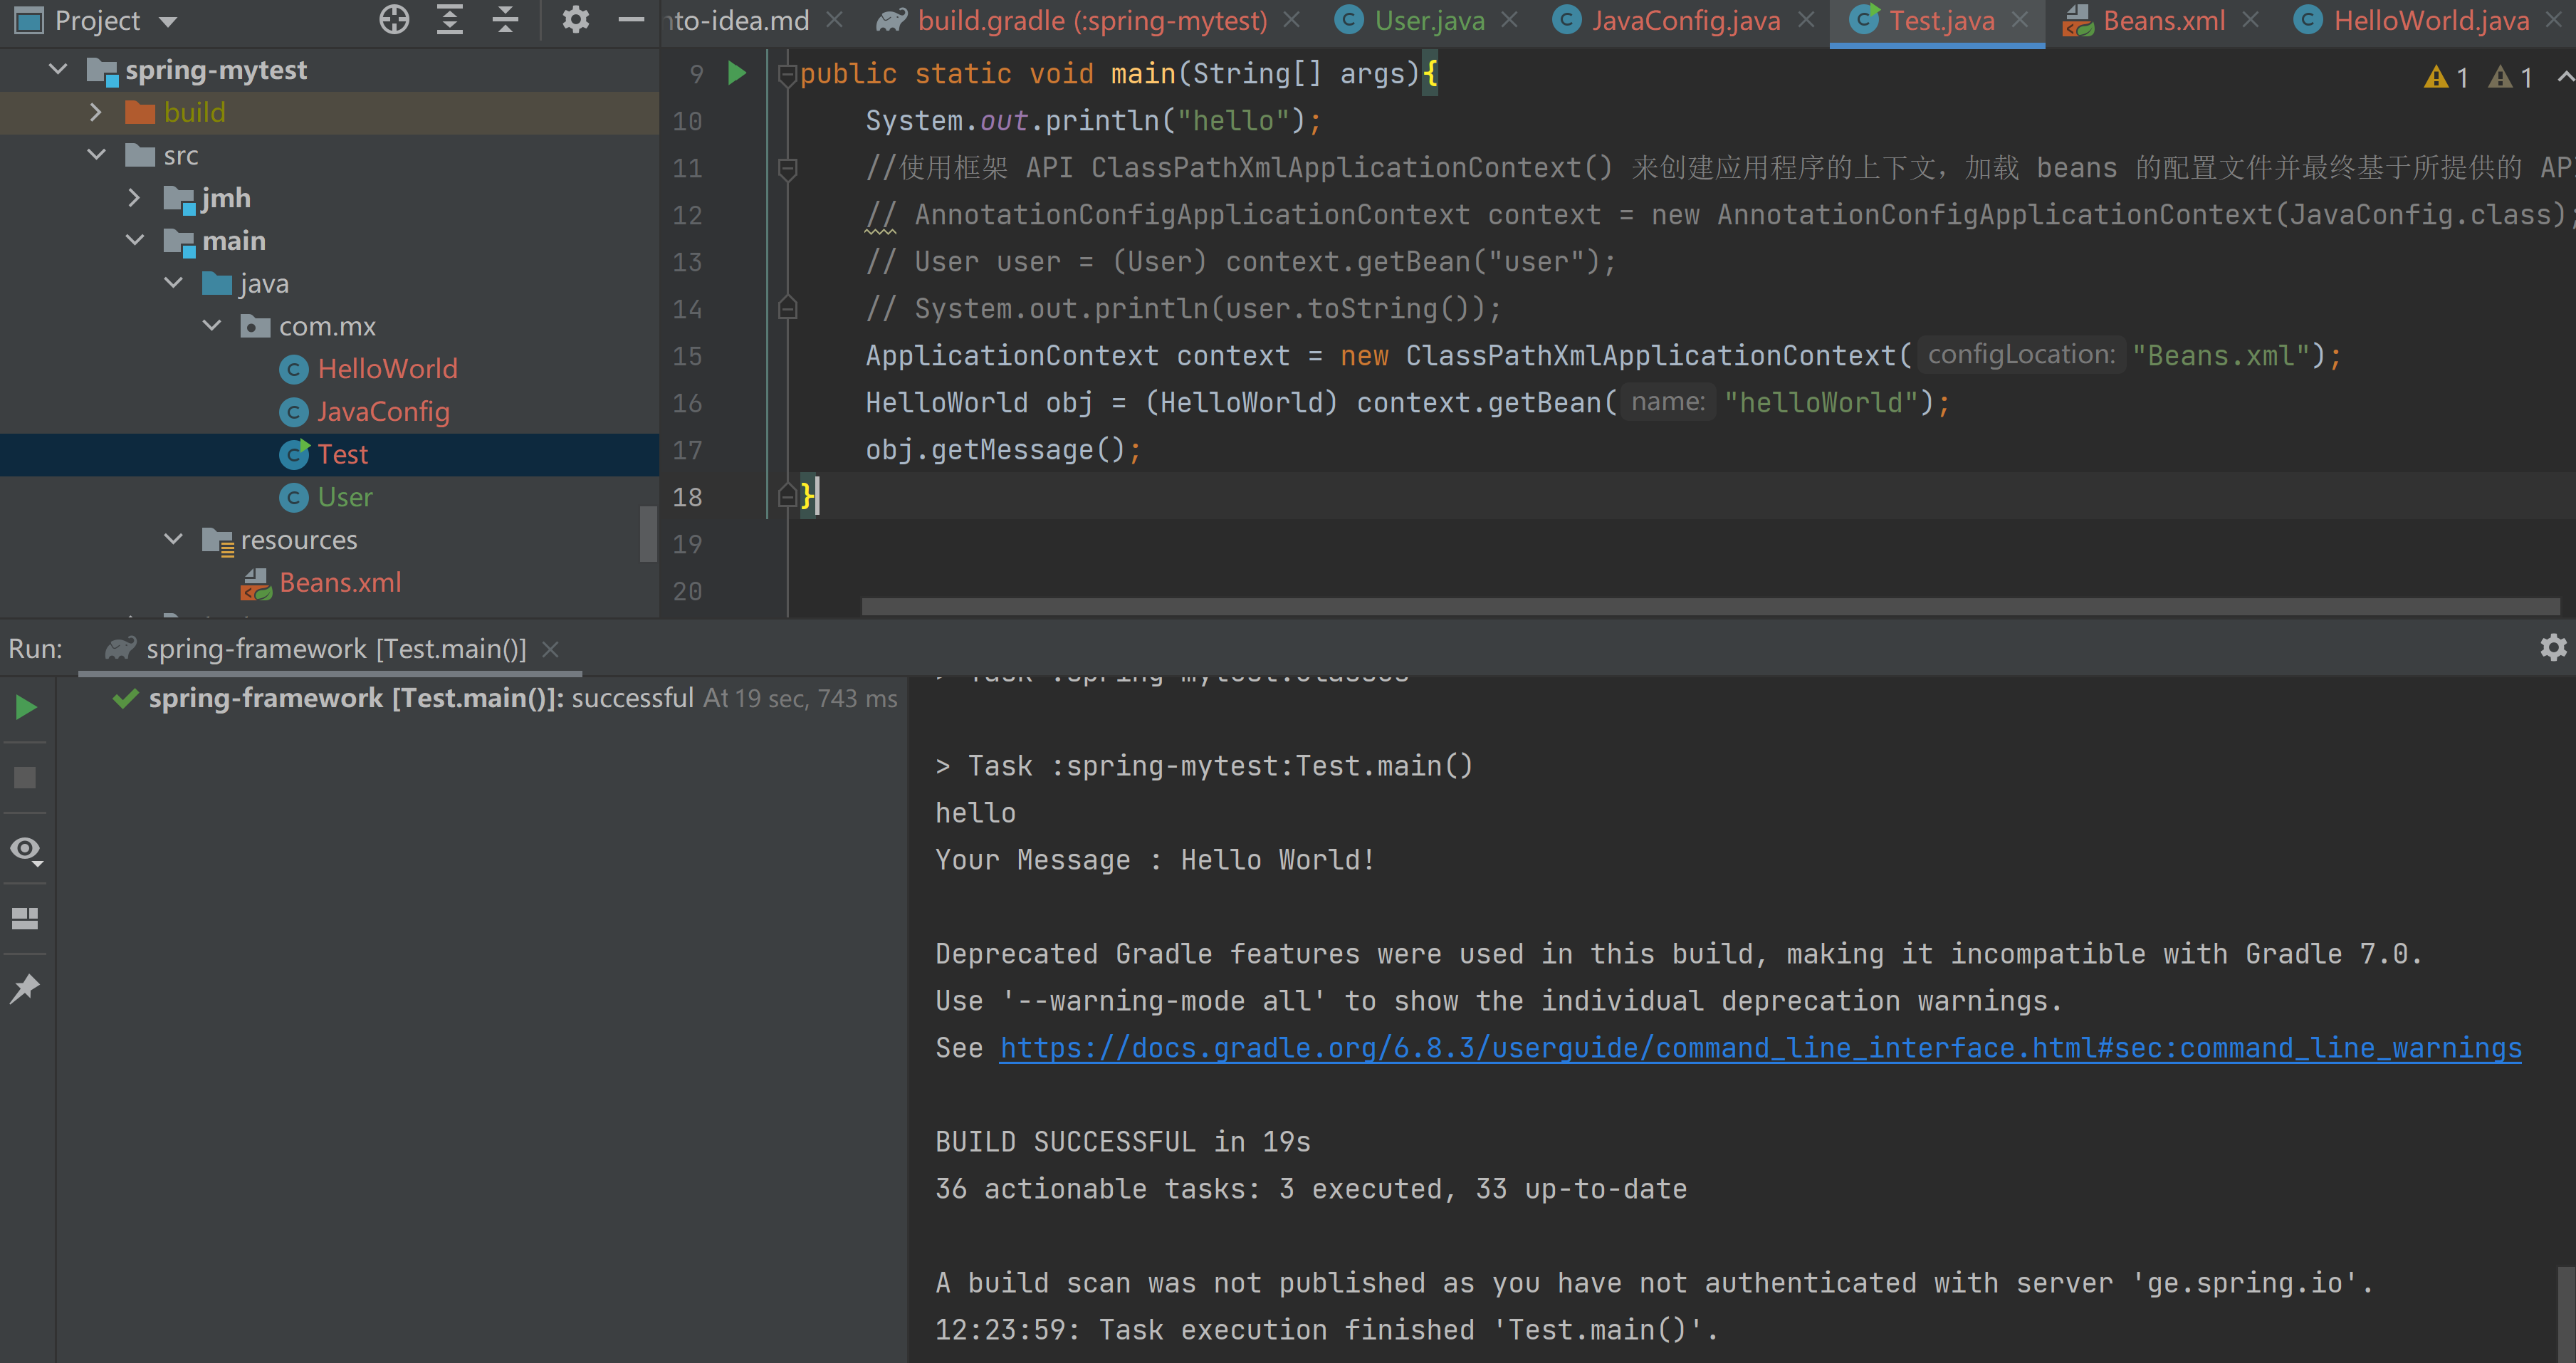Collapse the com.mx package
The image size is (2576, 1363).
pyautogui.click(x=212, y=326)
